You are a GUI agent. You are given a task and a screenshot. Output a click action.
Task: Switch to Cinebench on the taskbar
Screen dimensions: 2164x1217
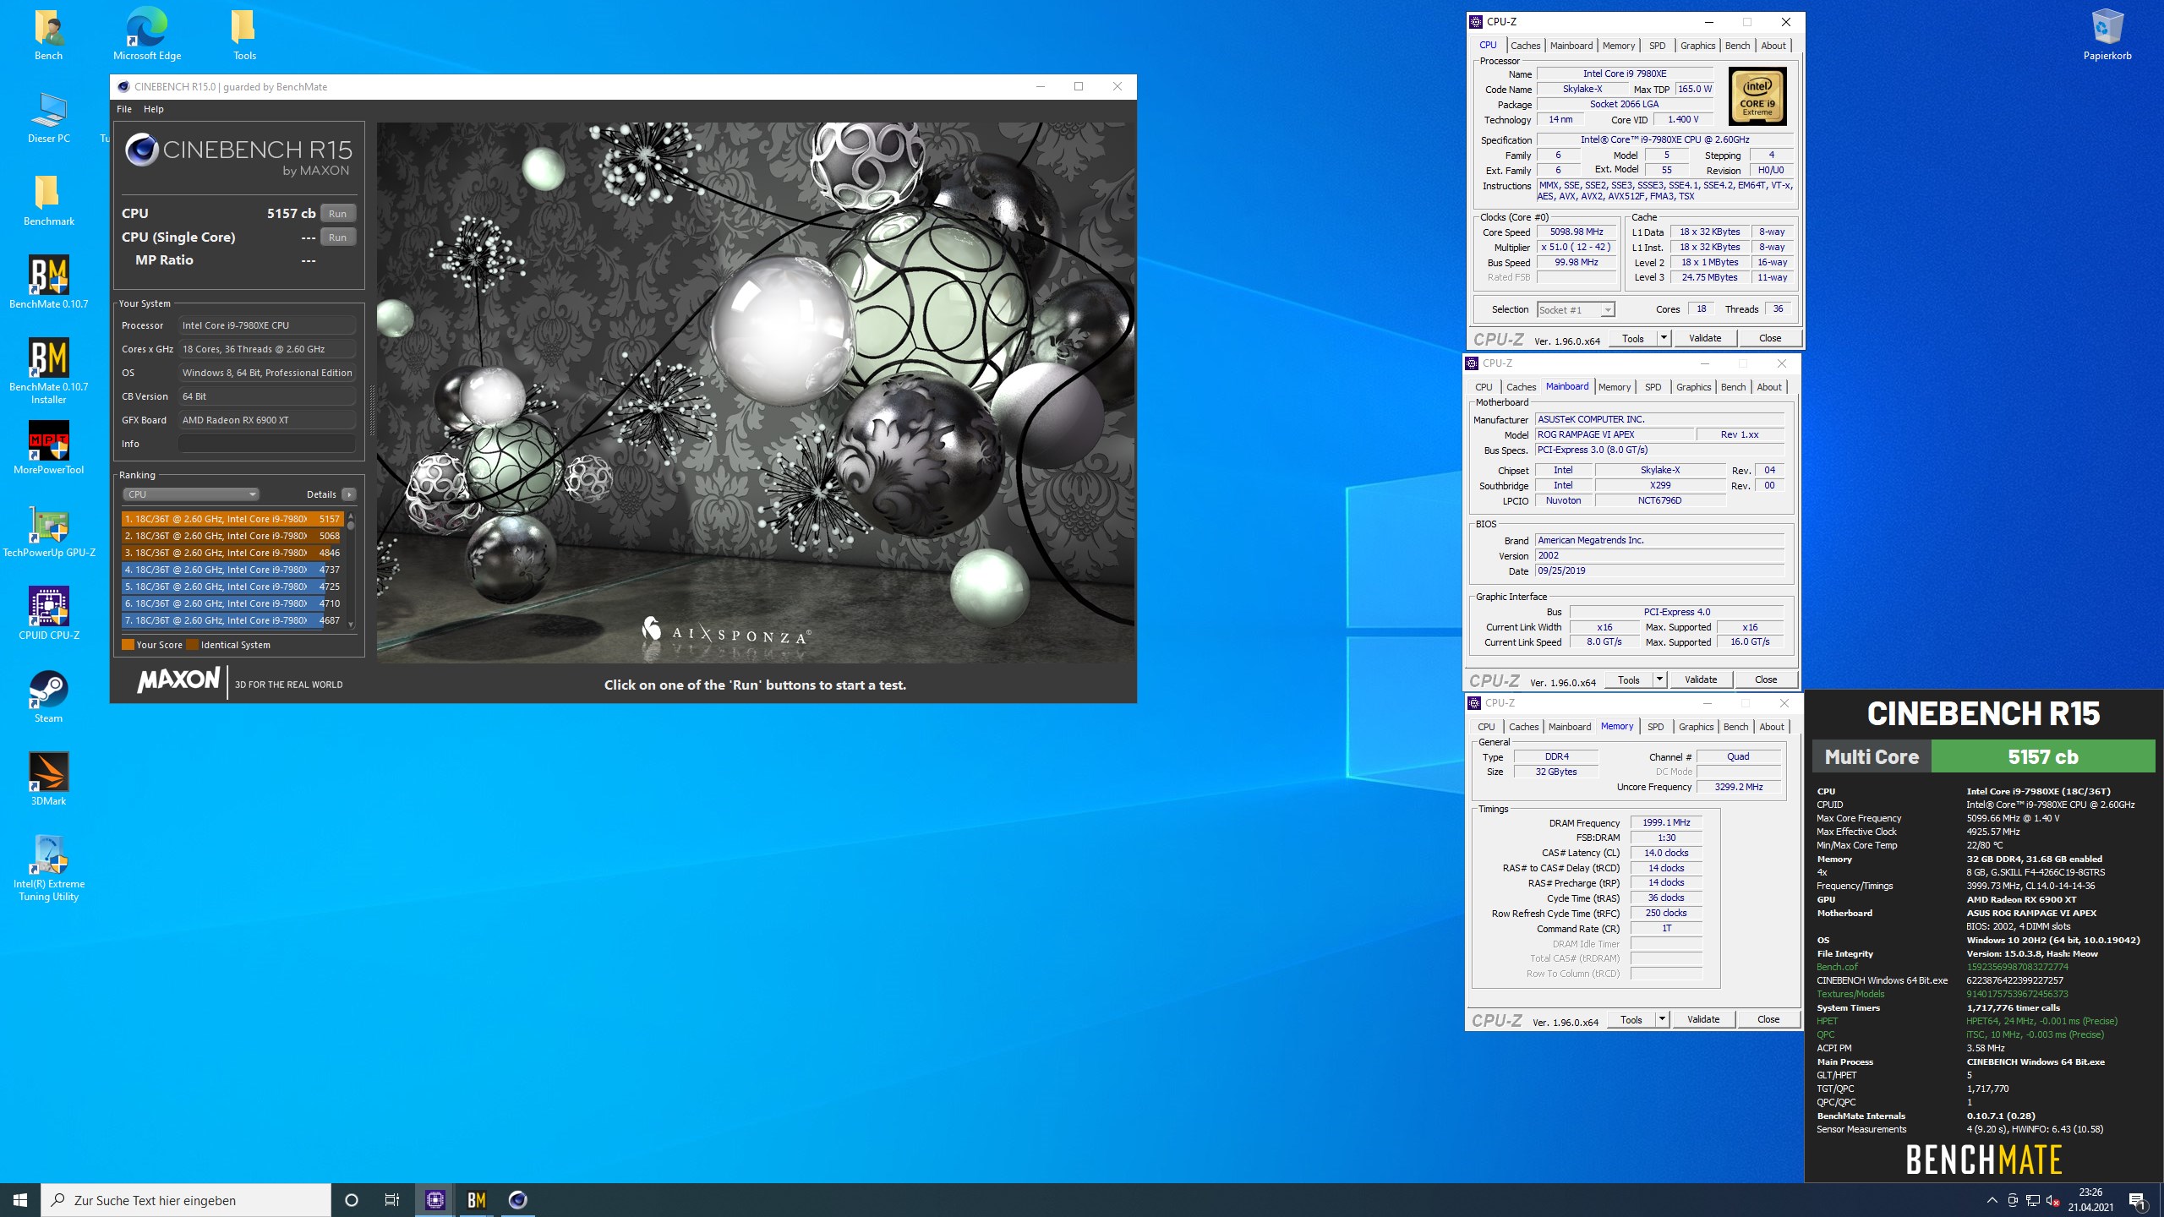coord(518,1200)
